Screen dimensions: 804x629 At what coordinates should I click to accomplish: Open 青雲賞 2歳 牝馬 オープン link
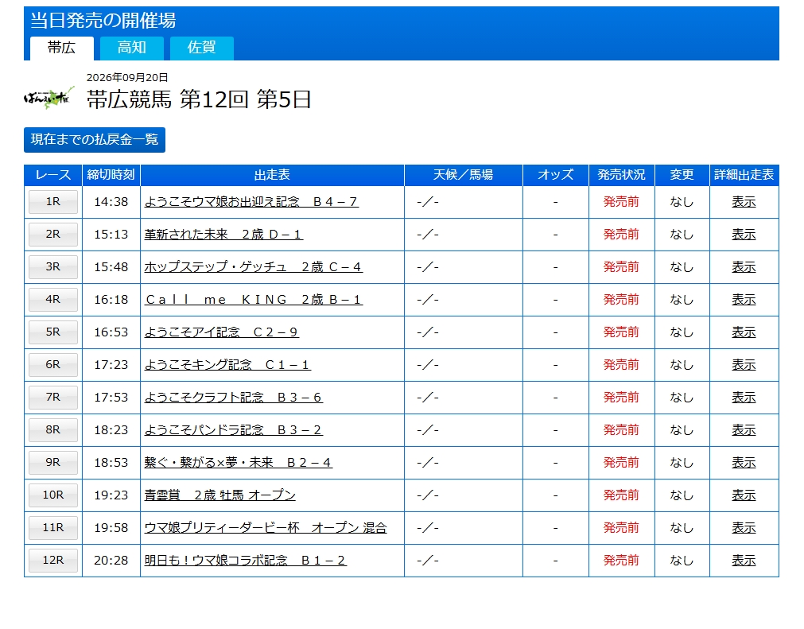click(x=220, y=495)
